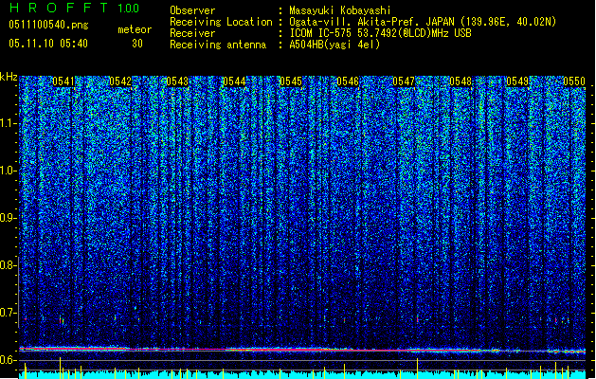Click the A504HB(yagi 4el) antenna text
Screen dimensions: 596x379
[x=334, y=45]
